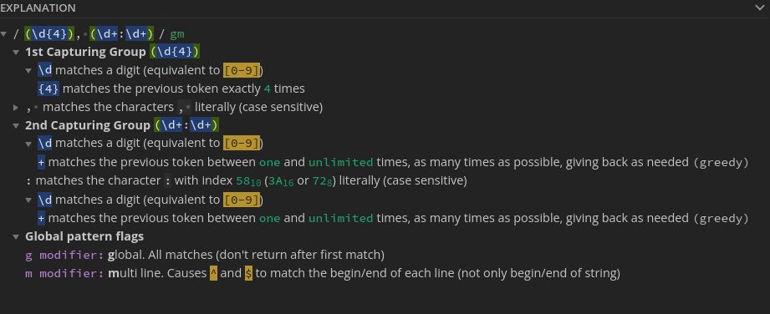Click the [0-9] token under 1st Capturing Group
The width and height of the screenshot is (770, 314).
click(242, 71)
